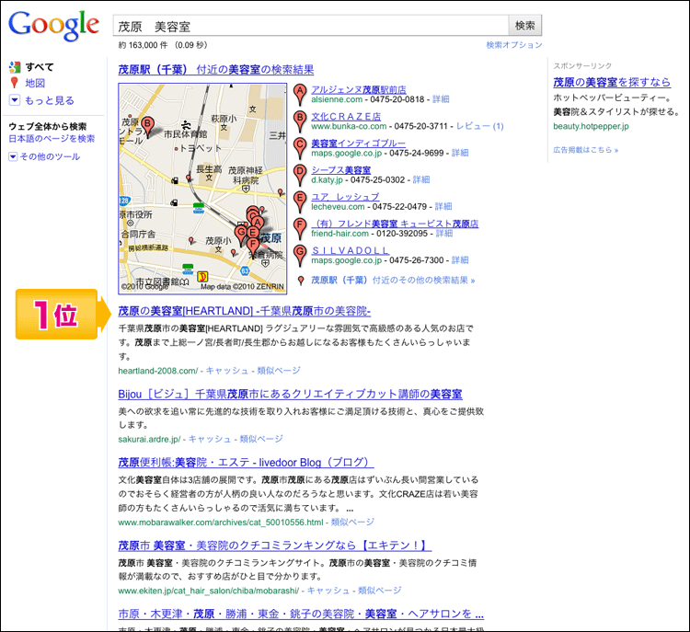Click the B marker on the map
690x632 pixels.
[148, 126]
